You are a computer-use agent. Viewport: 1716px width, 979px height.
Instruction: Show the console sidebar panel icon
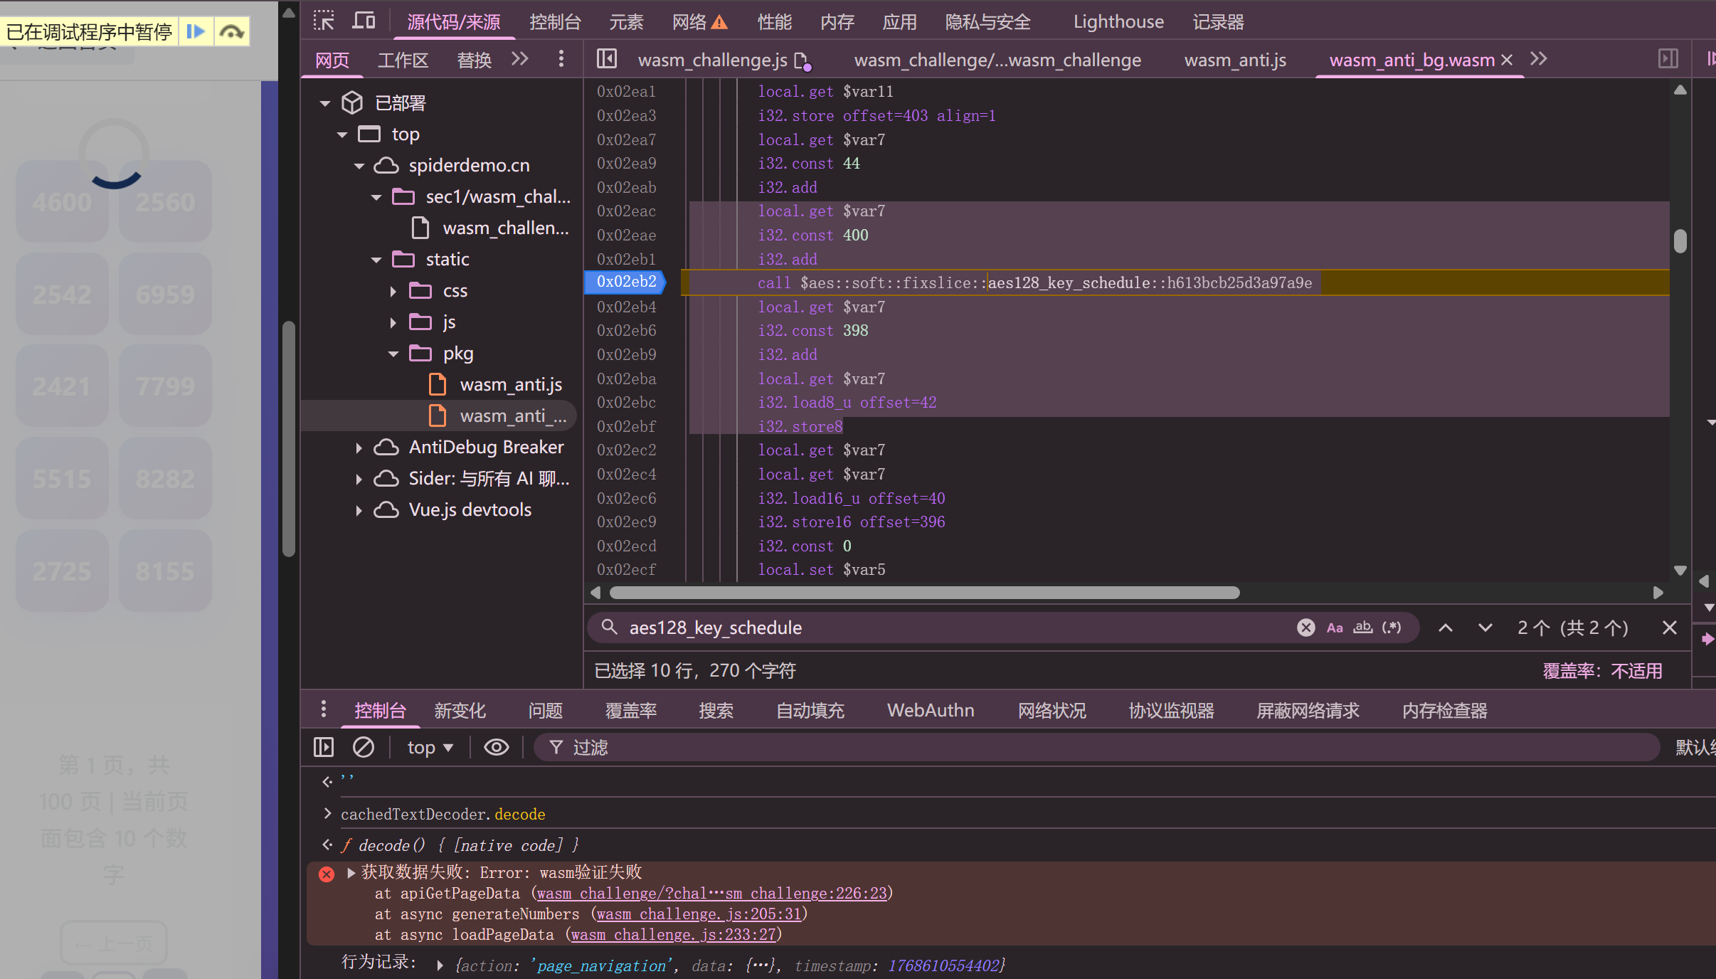pos(324,747)
